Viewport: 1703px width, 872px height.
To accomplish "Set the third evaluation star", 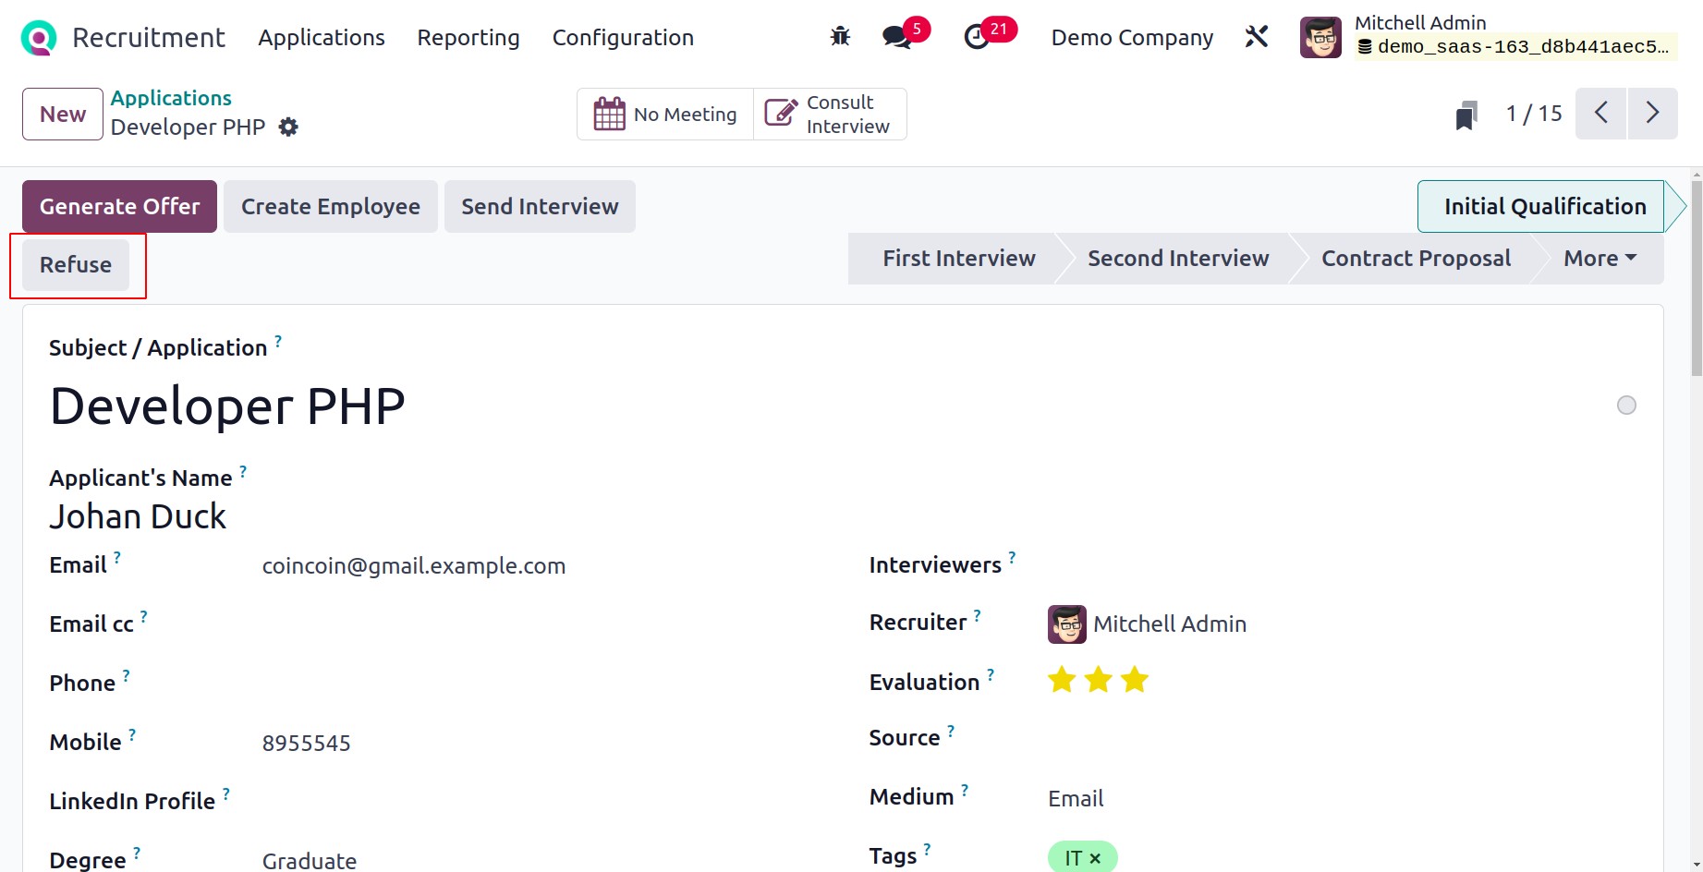I will pyautogui.click(x=1134, y=681).
